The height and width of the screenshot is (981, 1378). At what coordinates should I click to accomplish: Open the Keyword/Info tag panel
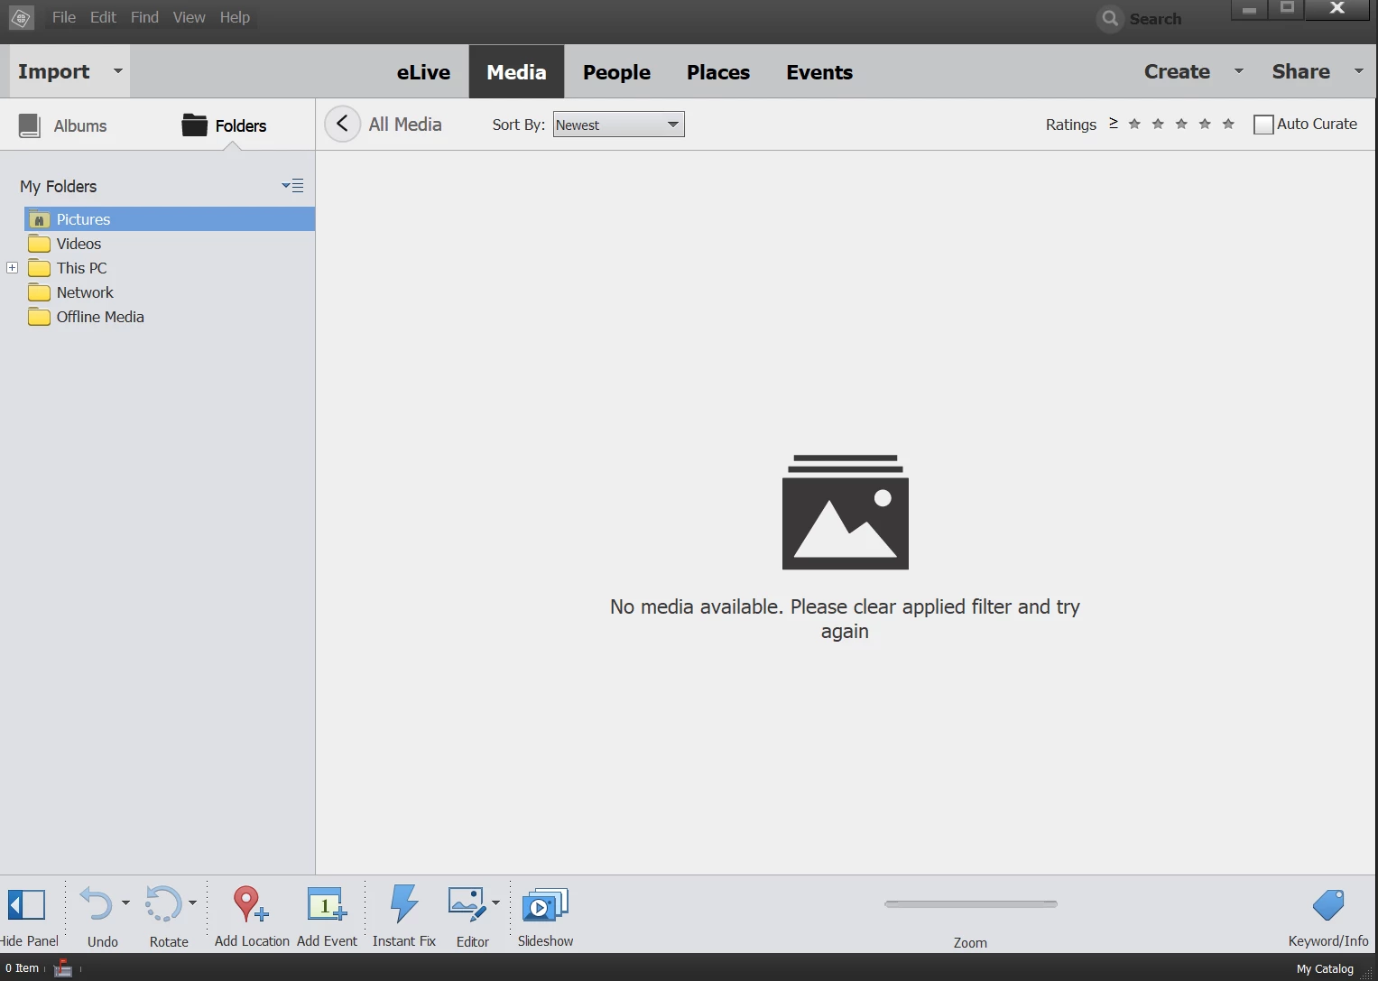(1328, 904)
